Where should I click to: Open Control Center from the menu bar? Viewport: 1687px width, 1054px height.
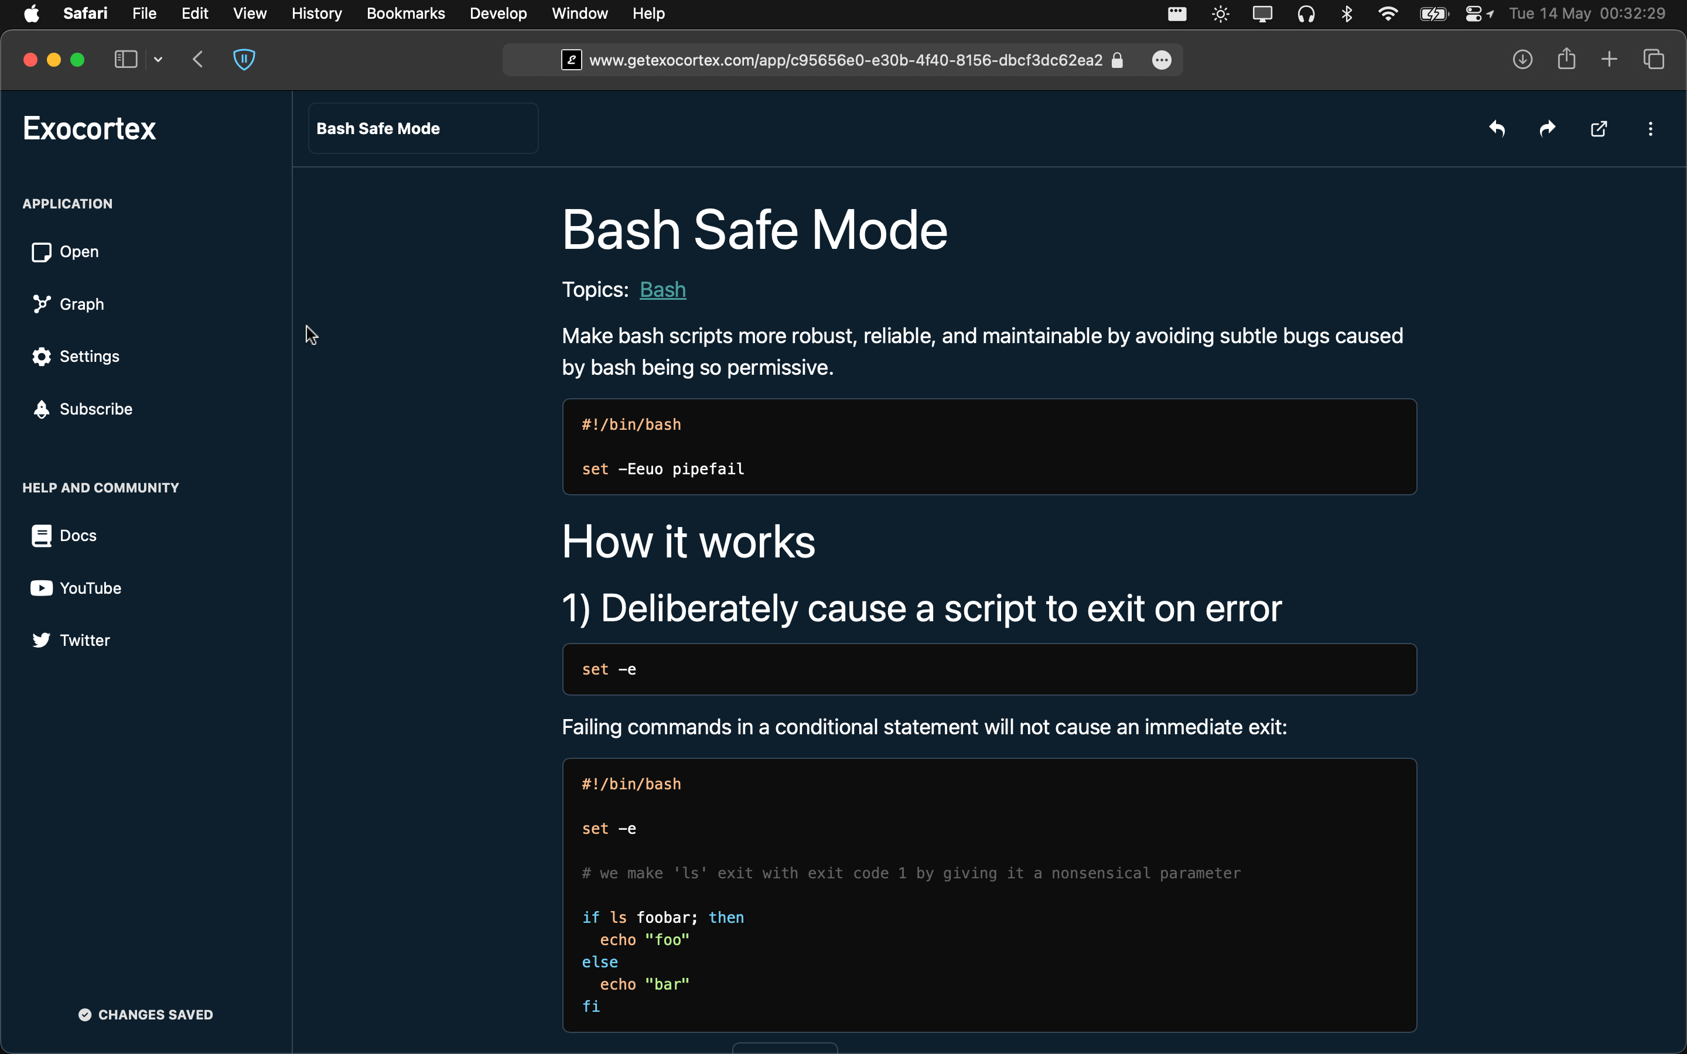tap(1473, 13)
